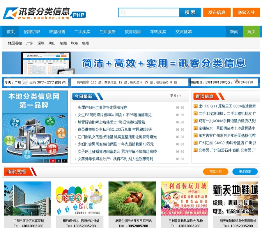Open the 更多商家 merchants list

tap(245, 172)
